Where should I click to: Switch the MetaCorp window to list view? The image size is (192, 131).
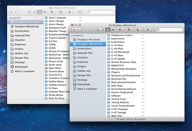tap(103, 30)
